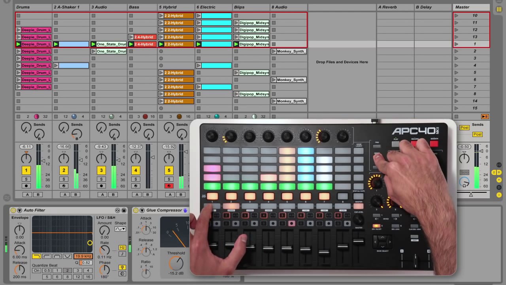Image resolution: width=506 pixels, height=285 pixels.
Task: Toggle Returns visibility with the R selector
Action: coord(499,173)
